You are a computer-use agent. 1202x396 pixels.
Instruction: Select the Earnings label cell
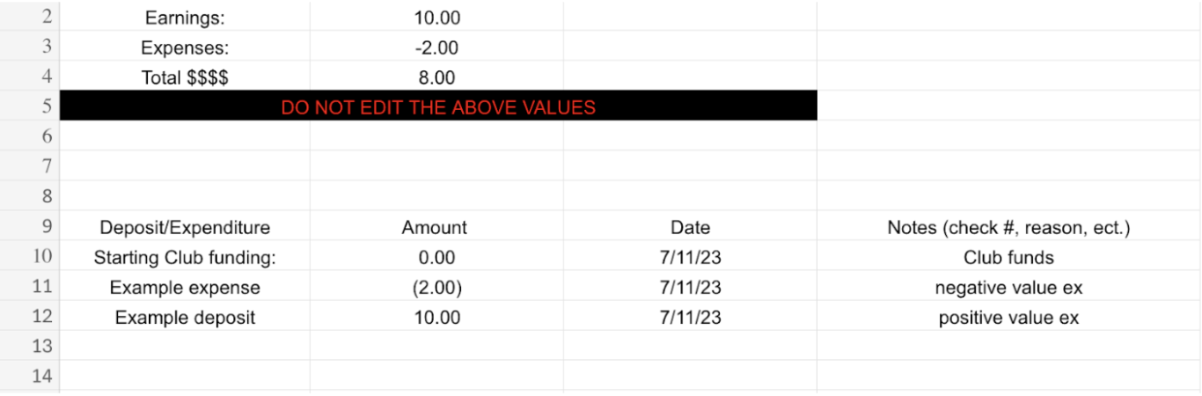click(x=185, y=18)
